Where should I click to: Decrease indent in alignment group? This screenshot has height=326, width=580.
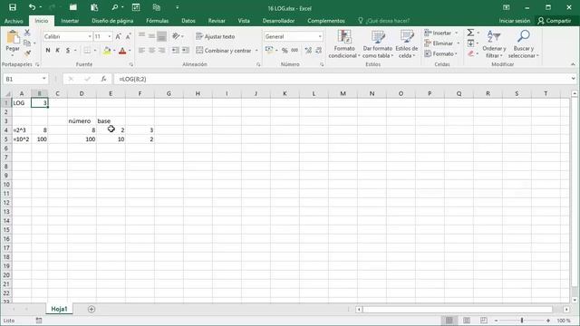[175, 51]
